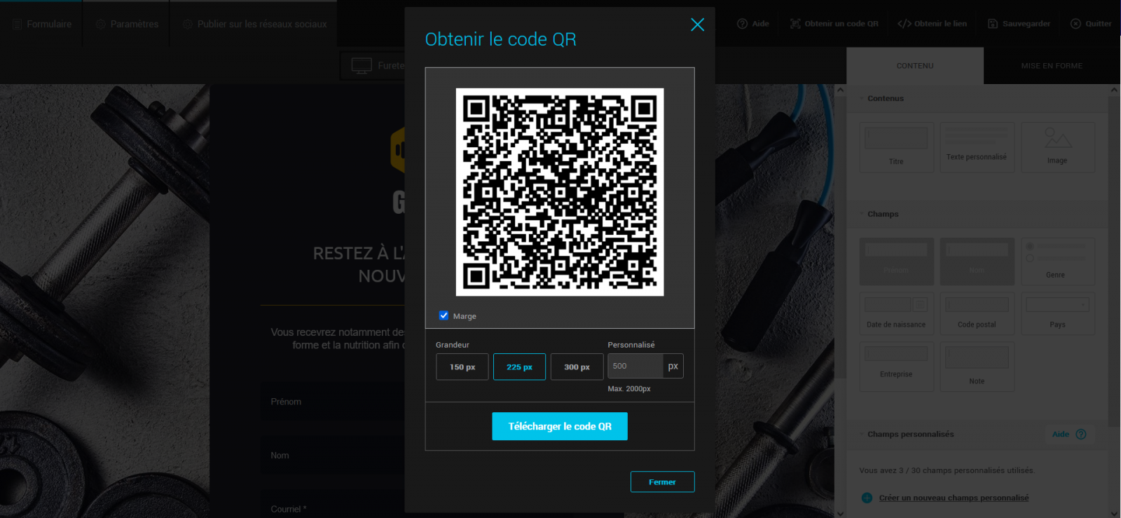Collapse the Champs section
Viewport: 1121px width, 518px height.
pyautogui.click(x=862, y=214)
